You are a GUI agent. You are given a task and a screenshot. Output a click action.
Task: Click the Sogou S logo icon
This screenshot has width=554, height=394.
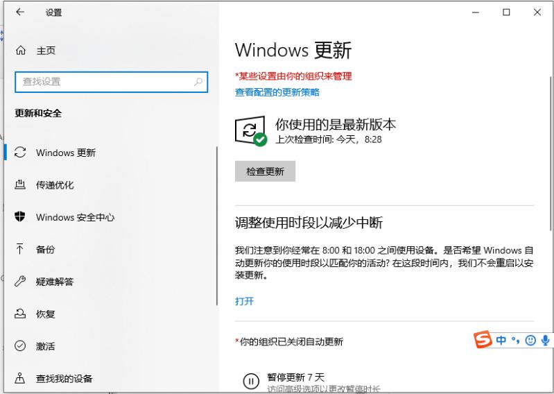tap(483, 340)
